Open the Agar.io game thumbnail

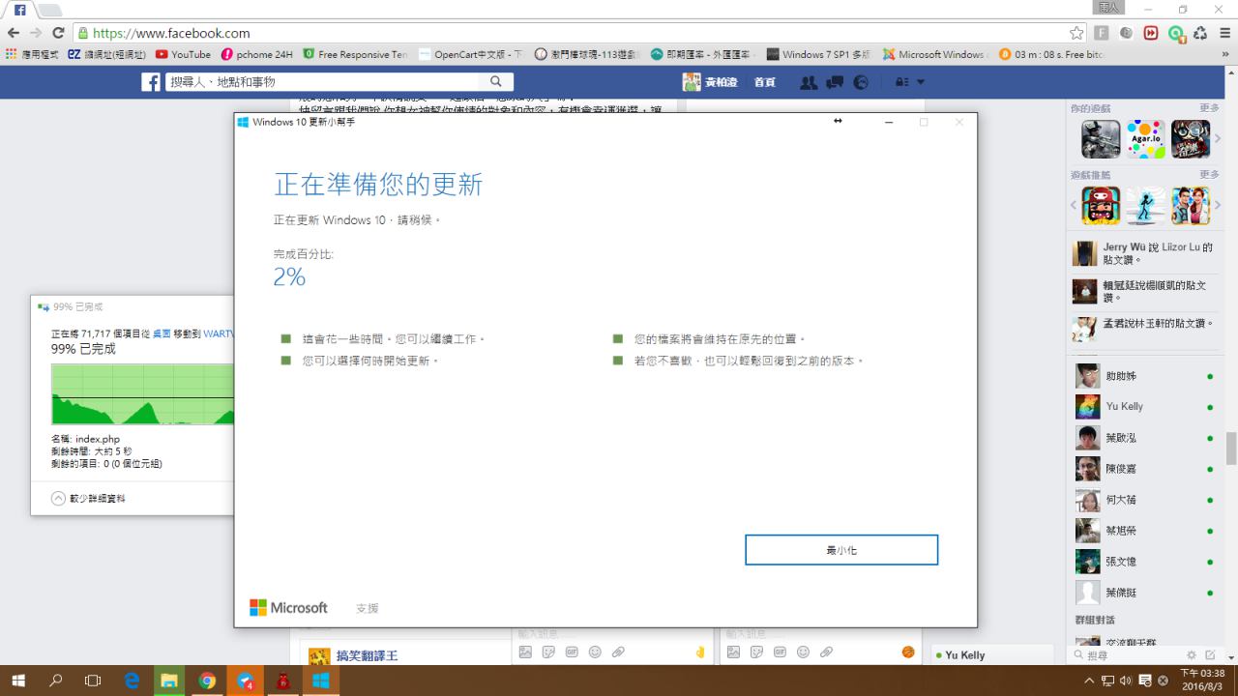pos(1145,139)
